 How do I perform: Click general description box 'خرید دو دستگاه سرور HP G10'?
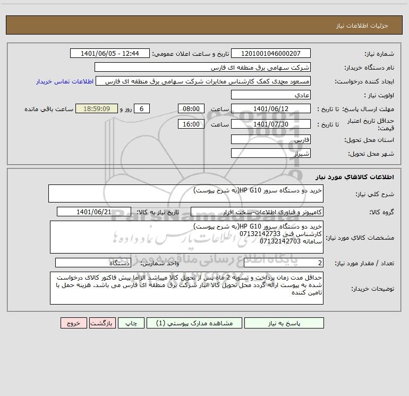(186, 193)
